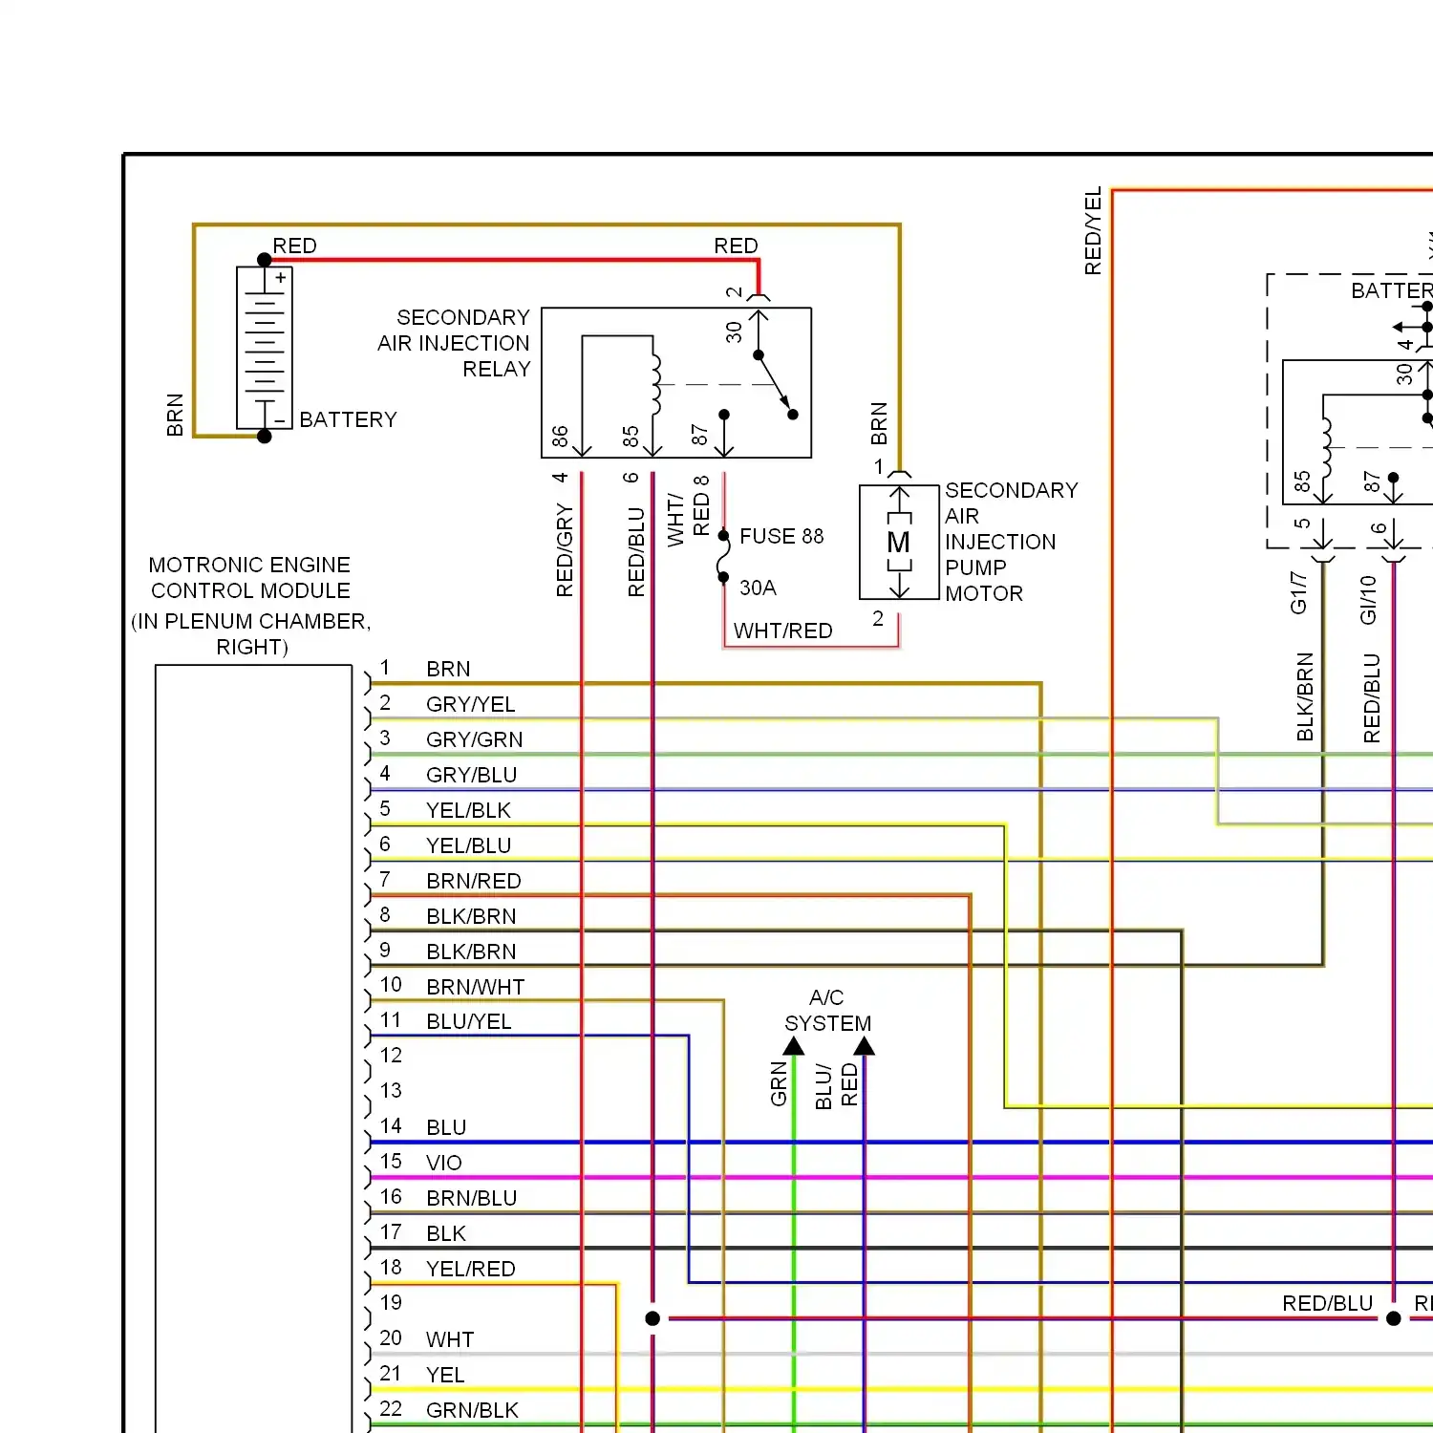Screen dimensions: 1433x1433
Task: Click pin 2 GRY/YEL wire label
Action: click(470, 704)
